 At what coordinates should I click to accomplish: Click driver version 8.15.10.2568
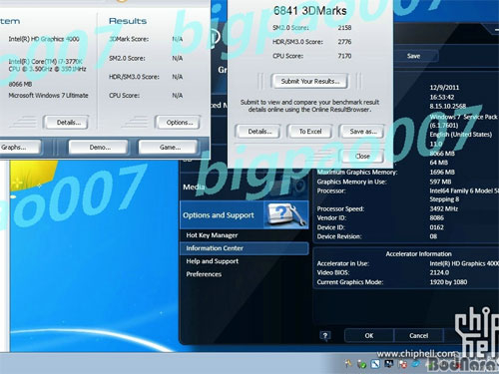[x=447, y=106]
